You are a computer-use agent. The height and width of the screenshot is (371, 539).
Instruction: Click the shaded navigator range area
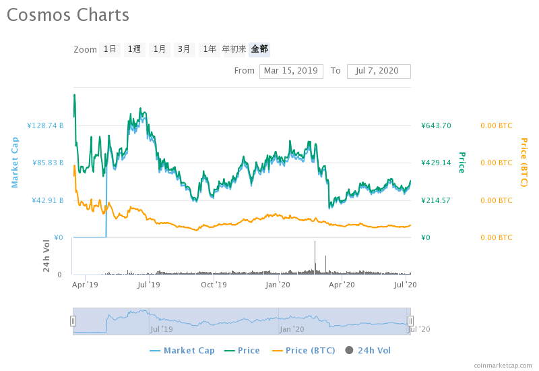[242, 321]
